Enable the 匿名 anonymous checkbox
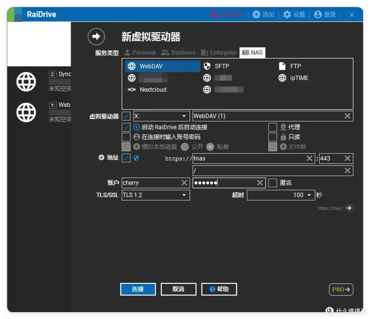The height and width of the screenshot is (319, 370). (x=273, y=183)
